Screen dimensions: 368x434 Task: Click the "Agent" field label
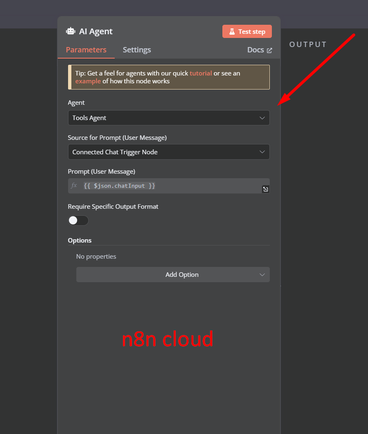pos(76,103)
